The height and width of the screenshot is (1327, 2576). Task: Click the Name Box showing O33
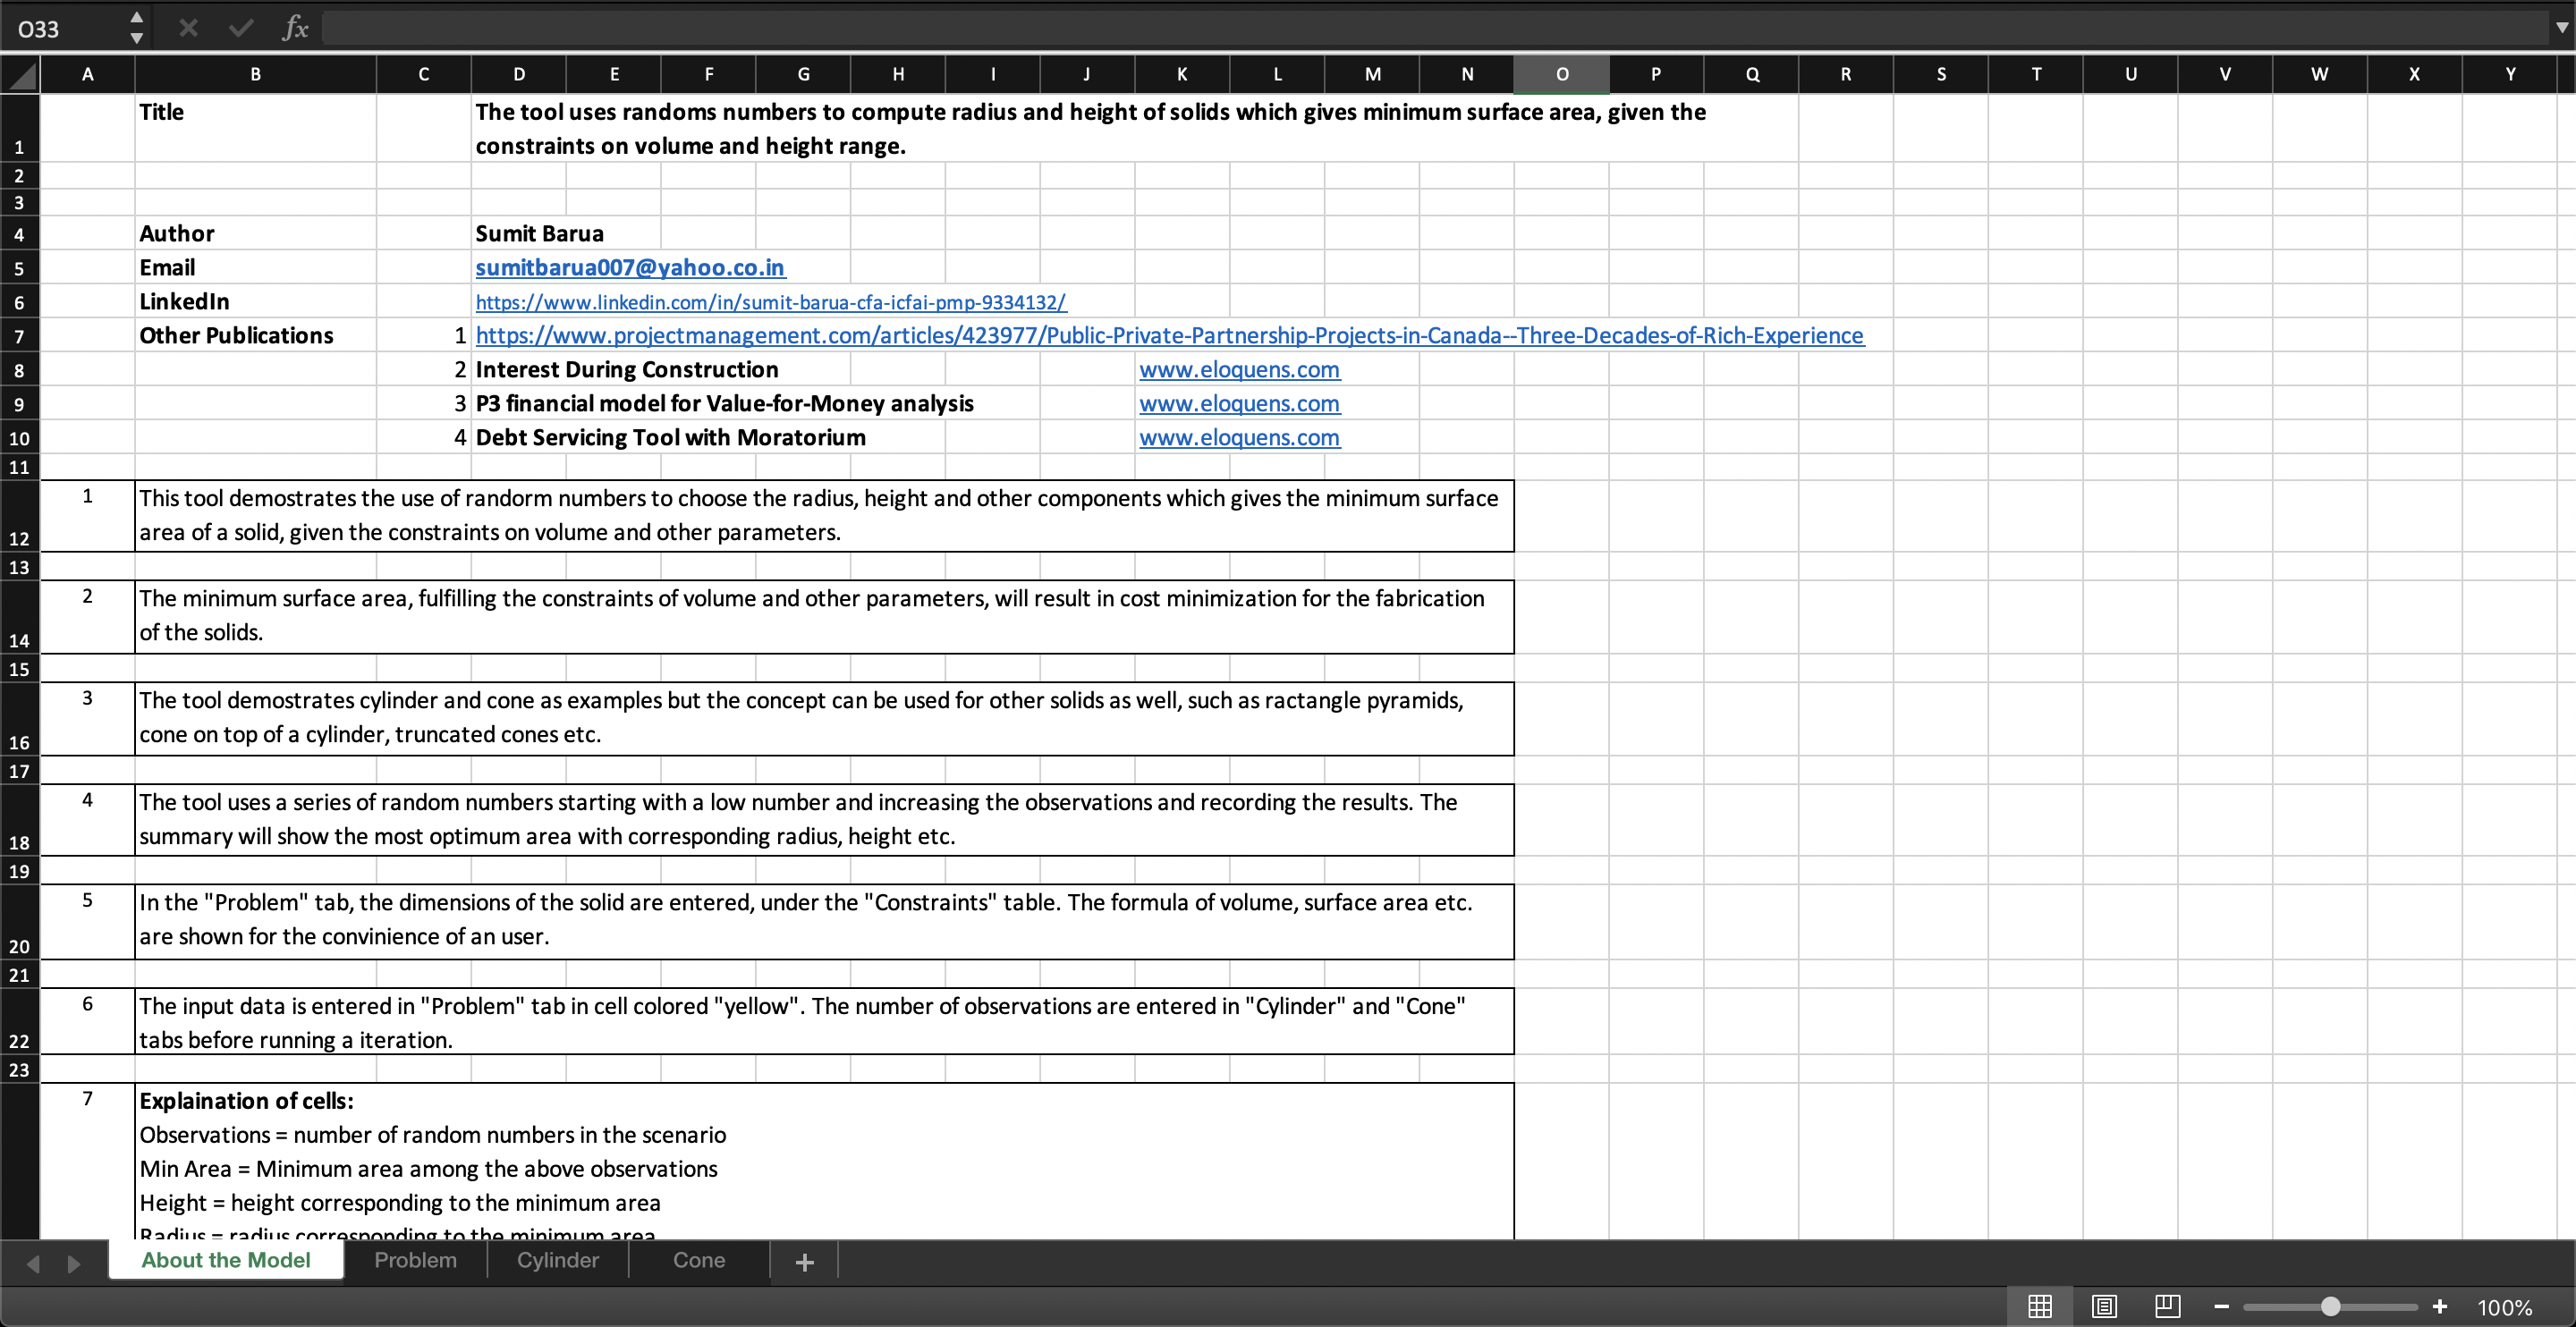pyautogui.click(x=65, y=28)
